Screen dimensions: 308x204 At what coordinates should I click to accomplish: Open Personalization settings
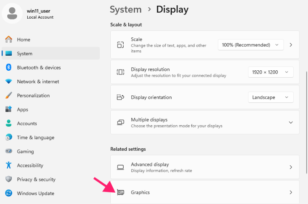(51, 95)
